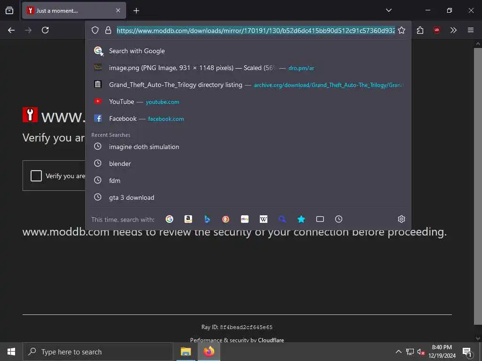The height and width of the screenshot is (361, 482).
Task: Switch to Firefox on taskbar
Action: [209, 352]
